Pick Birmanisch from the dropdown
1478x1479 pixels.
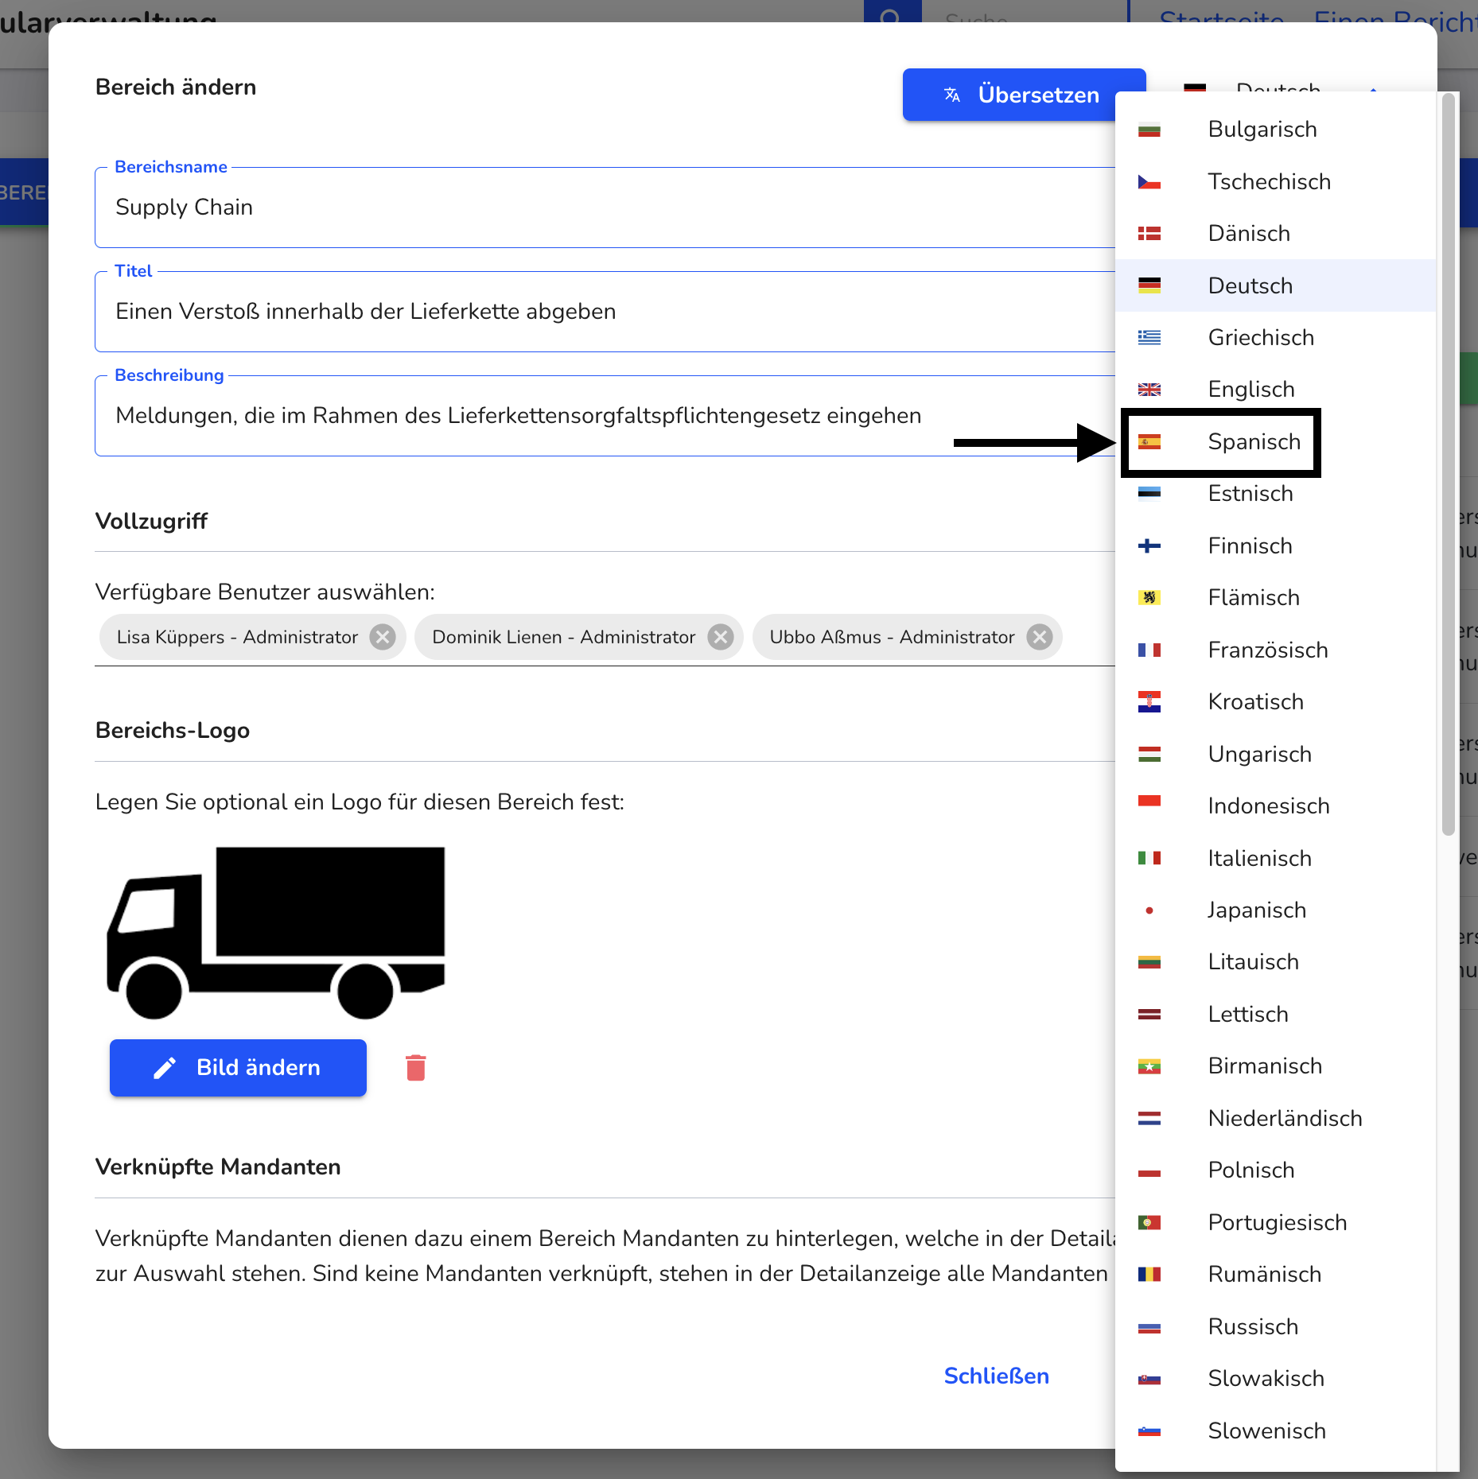click(x=1276, y=1066)
